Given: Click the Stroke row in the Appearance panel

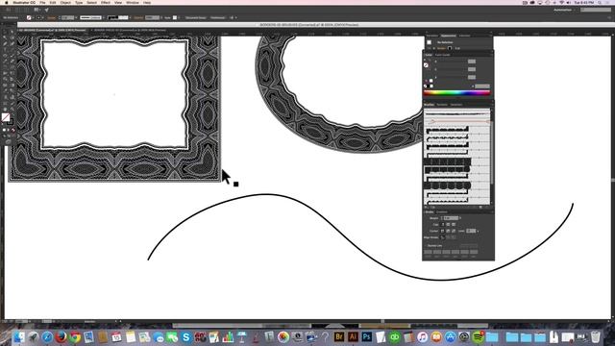Looking at the screenshot, I should tap(457, 48).
